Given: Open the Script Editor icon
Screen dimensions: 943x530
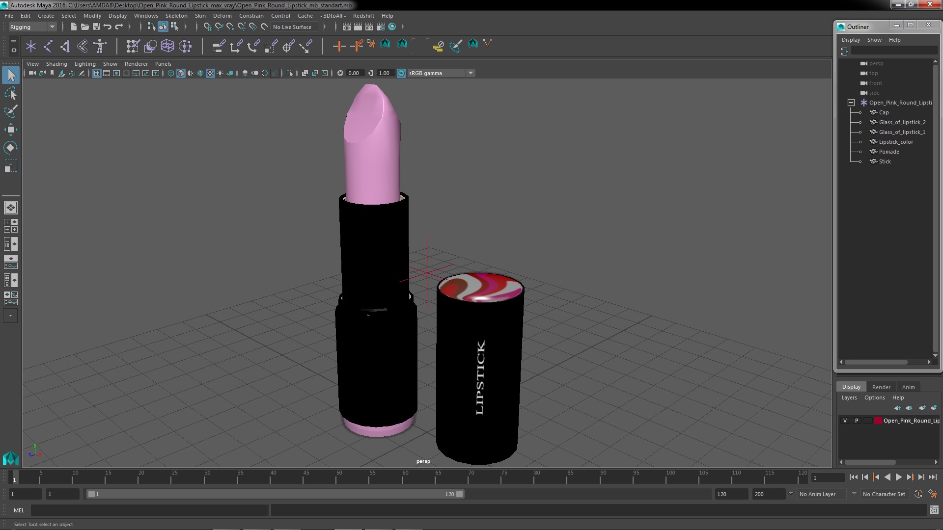Looking at the screenshot, I should pos(934,510).
